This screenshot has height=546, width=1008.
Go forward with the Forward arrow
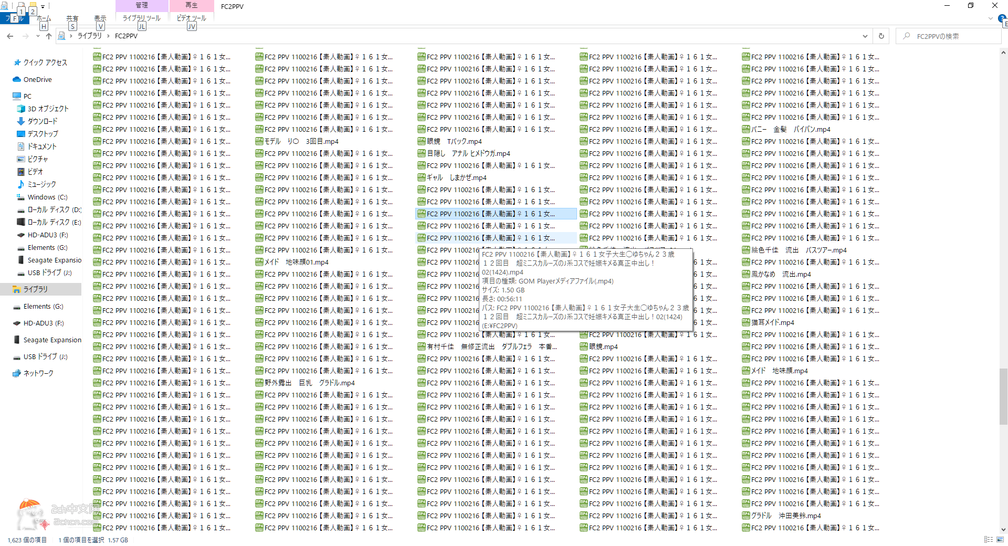[x=25, y=36]
